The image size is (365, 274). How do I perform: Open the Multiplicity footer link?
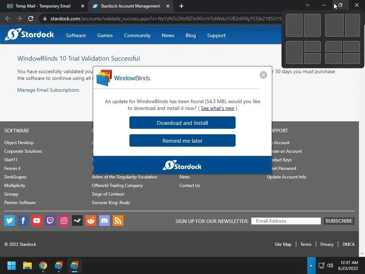point(15,186)
